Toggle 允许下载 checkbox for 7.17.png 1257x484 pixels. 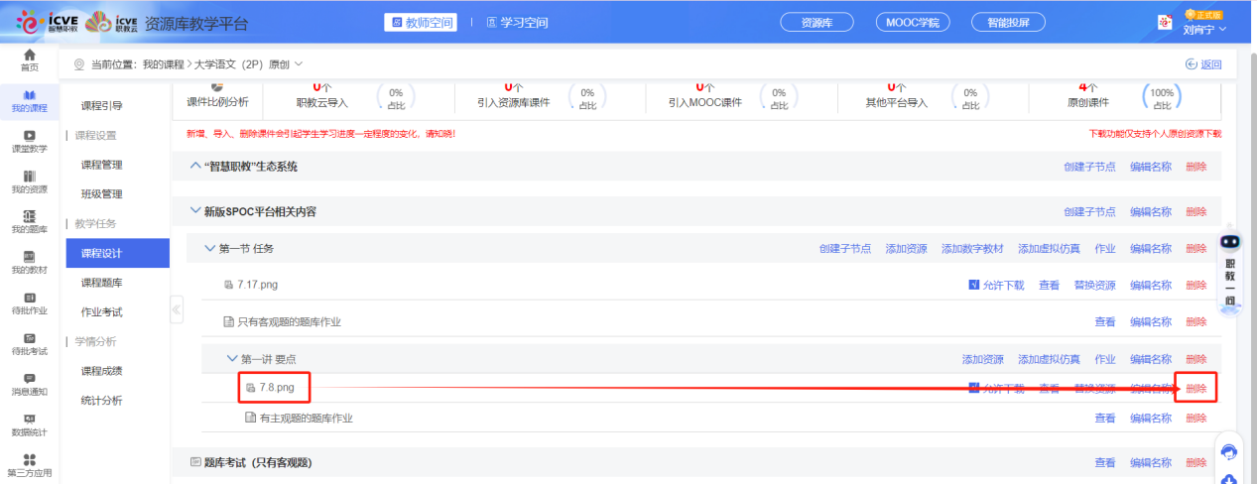click(974, 286)
